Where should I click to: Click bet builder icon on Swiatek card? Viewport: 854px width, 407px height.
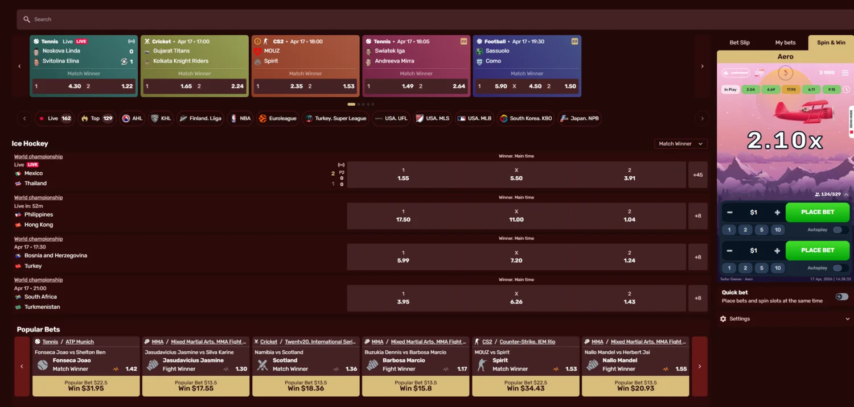click(464, 41)
